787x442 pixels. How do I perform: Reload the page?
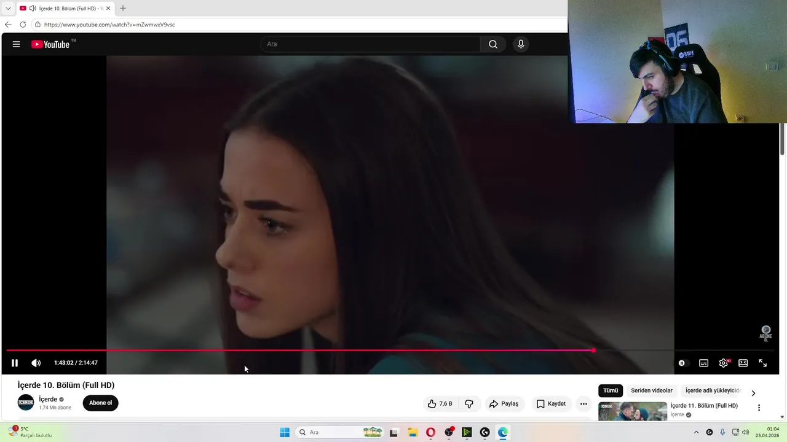[23, 25]
